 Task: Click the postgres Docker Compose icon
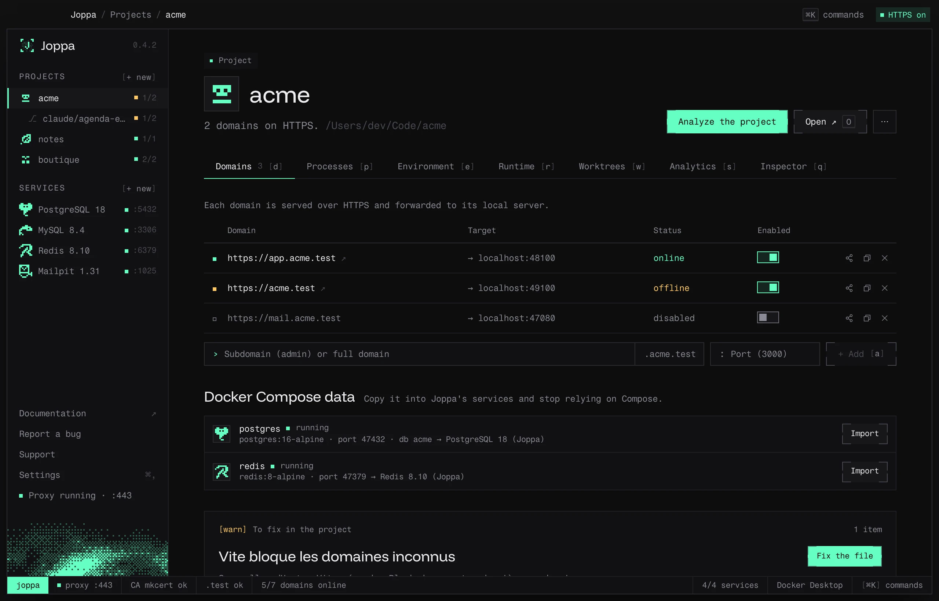pyautogui.click(x=222, y=434)
